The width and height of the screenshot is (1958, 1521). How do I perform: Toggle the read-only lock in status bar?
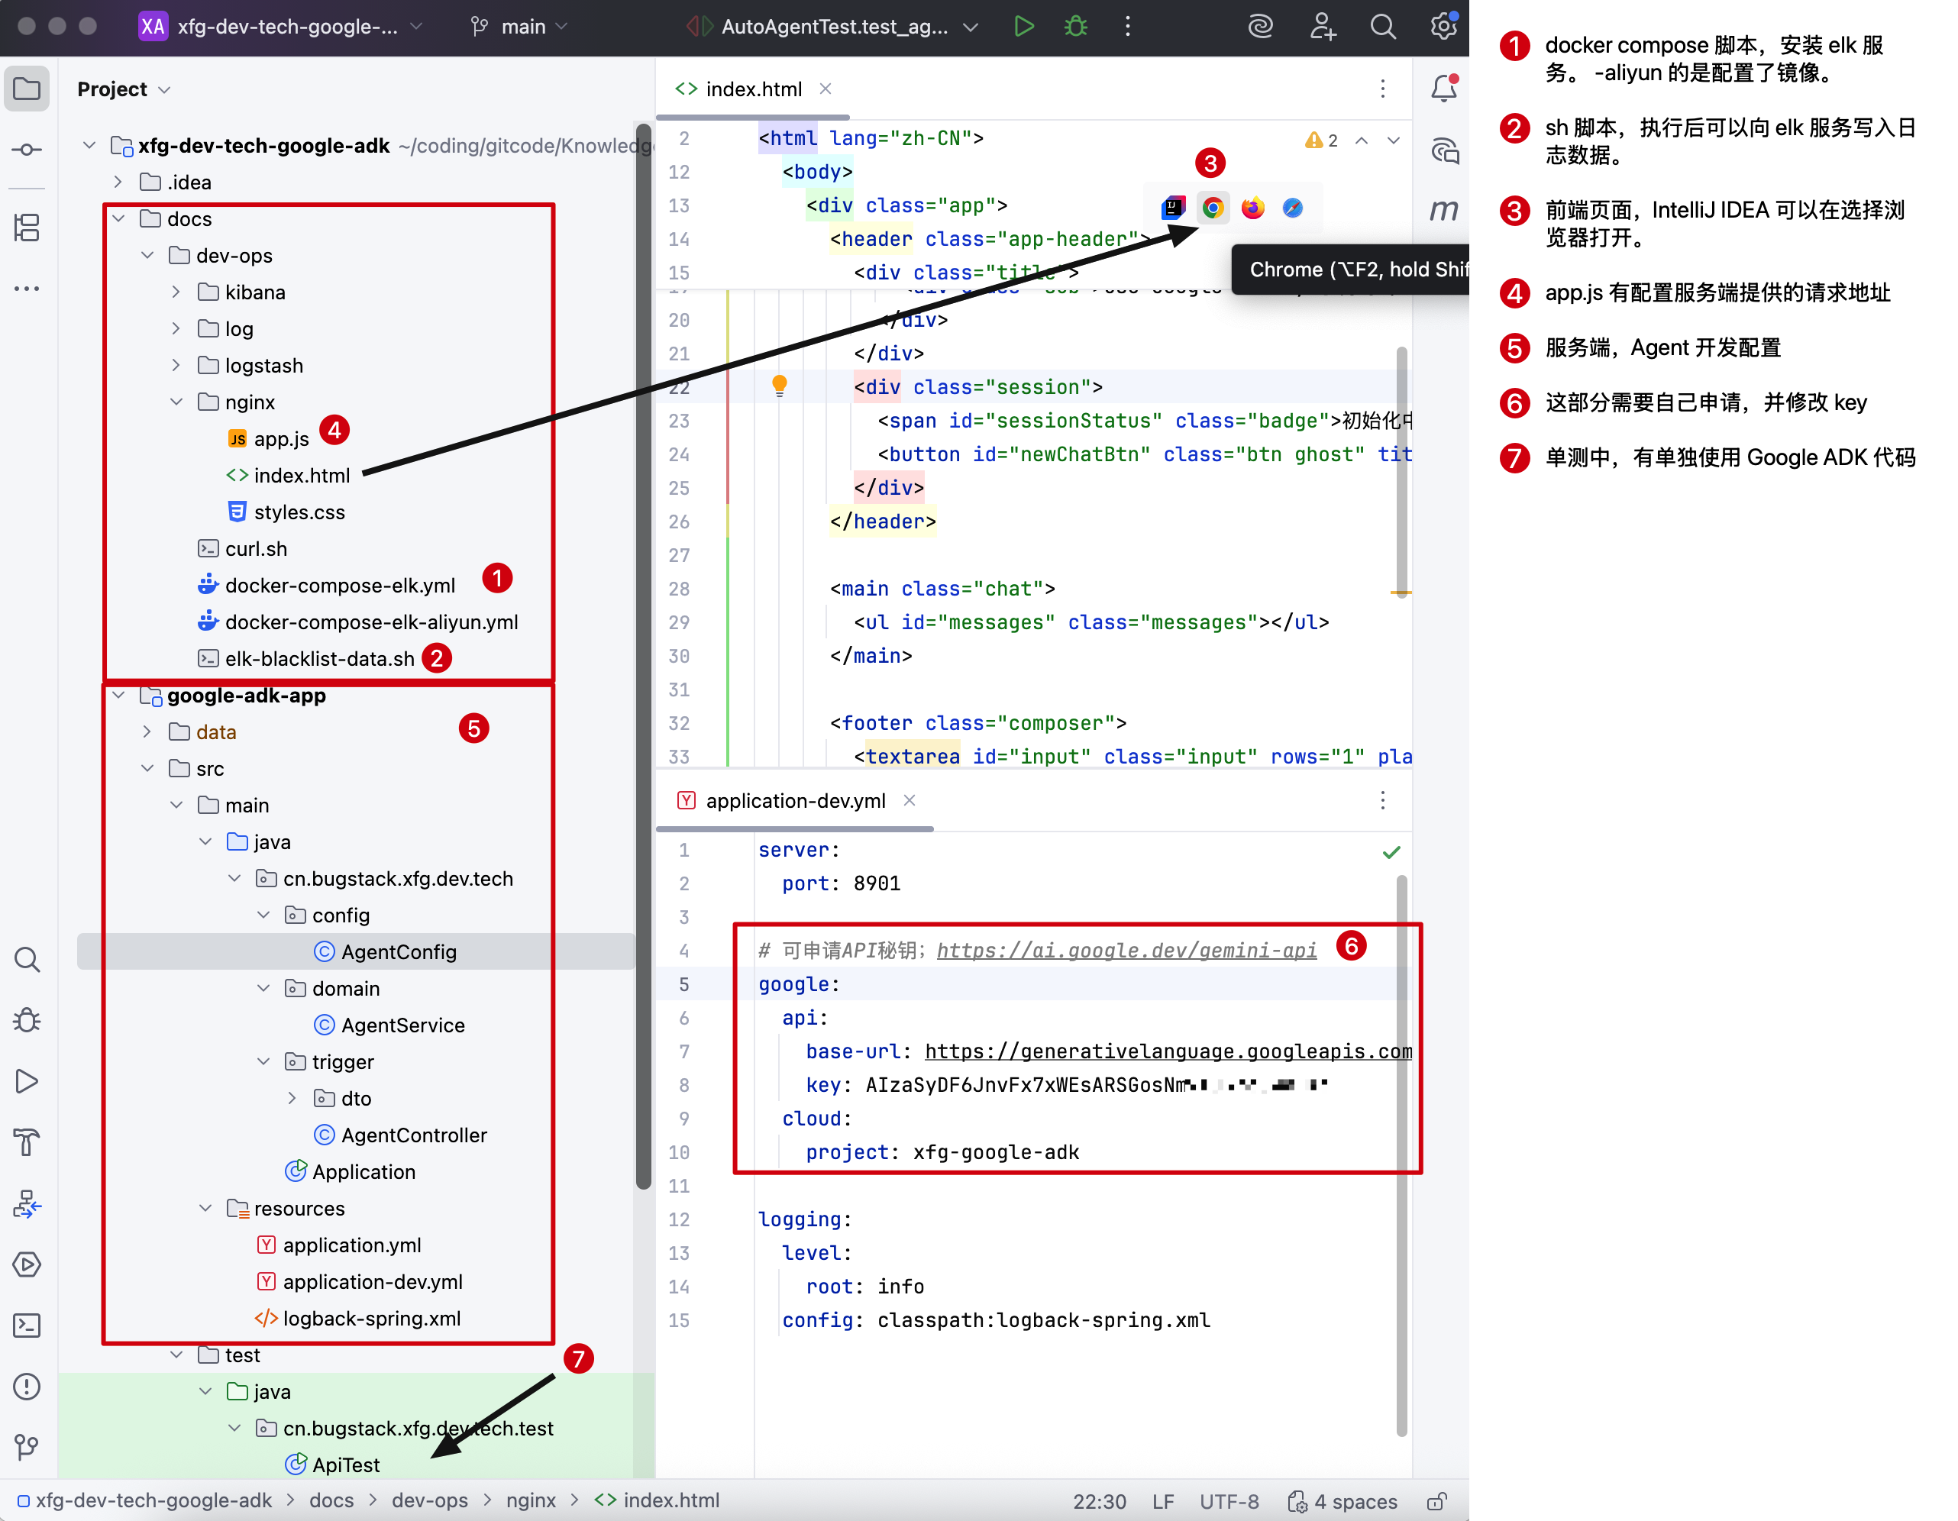(x=1437, y=1501)
